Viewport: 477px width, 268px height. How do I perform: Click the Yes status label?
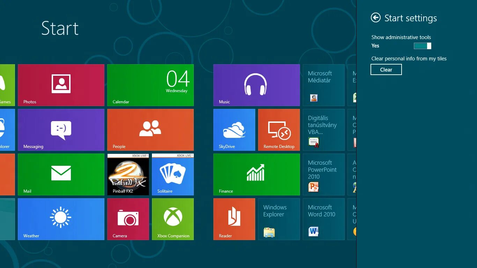pos(375,46)
